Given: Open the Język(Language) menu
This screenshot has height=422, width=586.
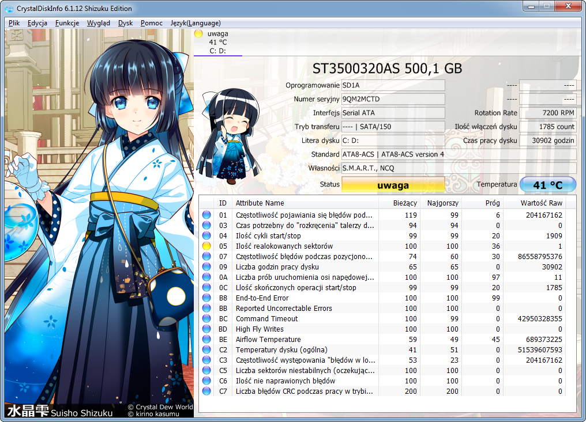Looking at the screenshot, I should (x=196, y=23).
